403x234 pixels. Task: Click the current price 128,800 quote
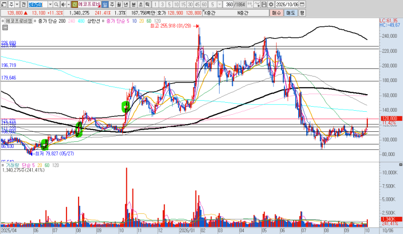click(x=15, y=13)
